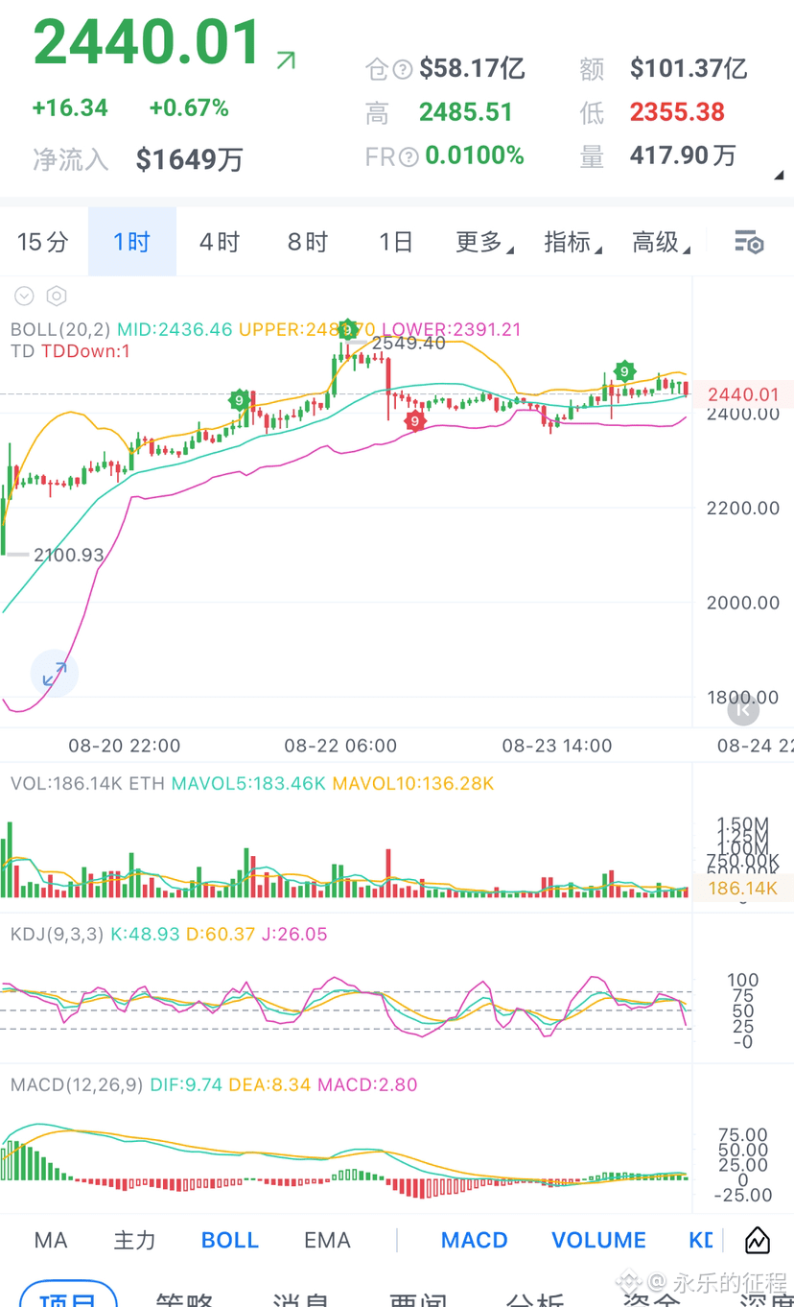Tap the fullscreen expand arrows icon on chart
Screen dimensions: 794x1307
55,674
